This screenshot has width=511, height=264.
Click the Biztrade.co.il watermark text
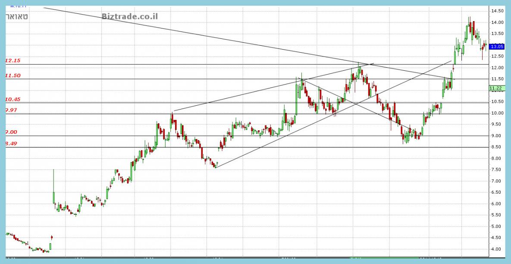(130, 16)
